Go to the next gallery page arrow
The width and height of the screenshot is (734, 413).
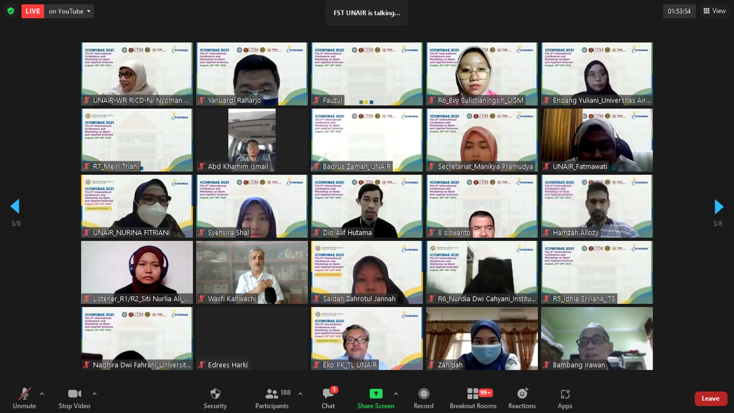click(x=718, y=206)
